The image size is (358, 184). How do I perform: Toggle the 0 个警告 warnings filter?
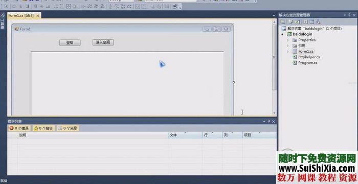(x=43, y=128)
